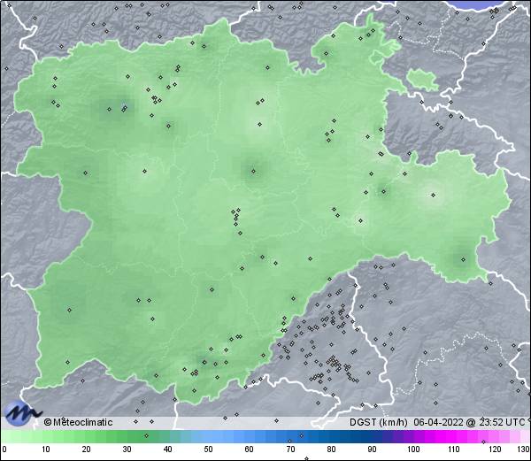Click the Meteoclimatic wave logo
The height and width of the screenshot is (461, 531).
[x=21, y=413]
